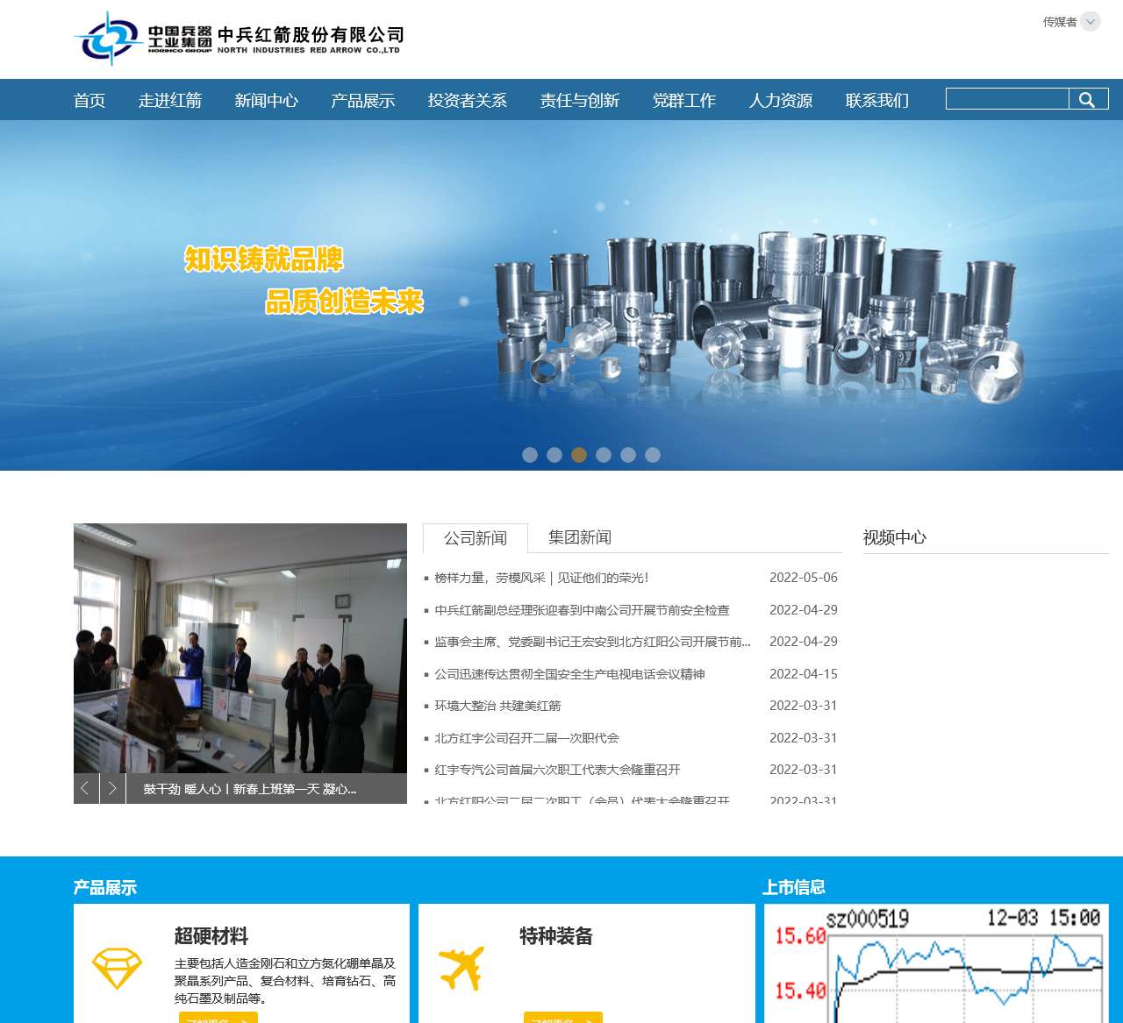Open 责任与创新 menu item
The image size is (1123, 1023).
pyautogui.click(x=580, y=101)
